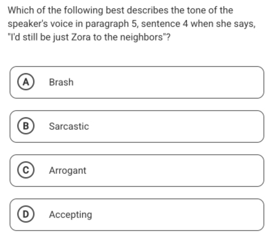Click empty space inside the Sarcastic answer box
The image size is (278, 244).
pyautogui.click(x=176, y=126)
